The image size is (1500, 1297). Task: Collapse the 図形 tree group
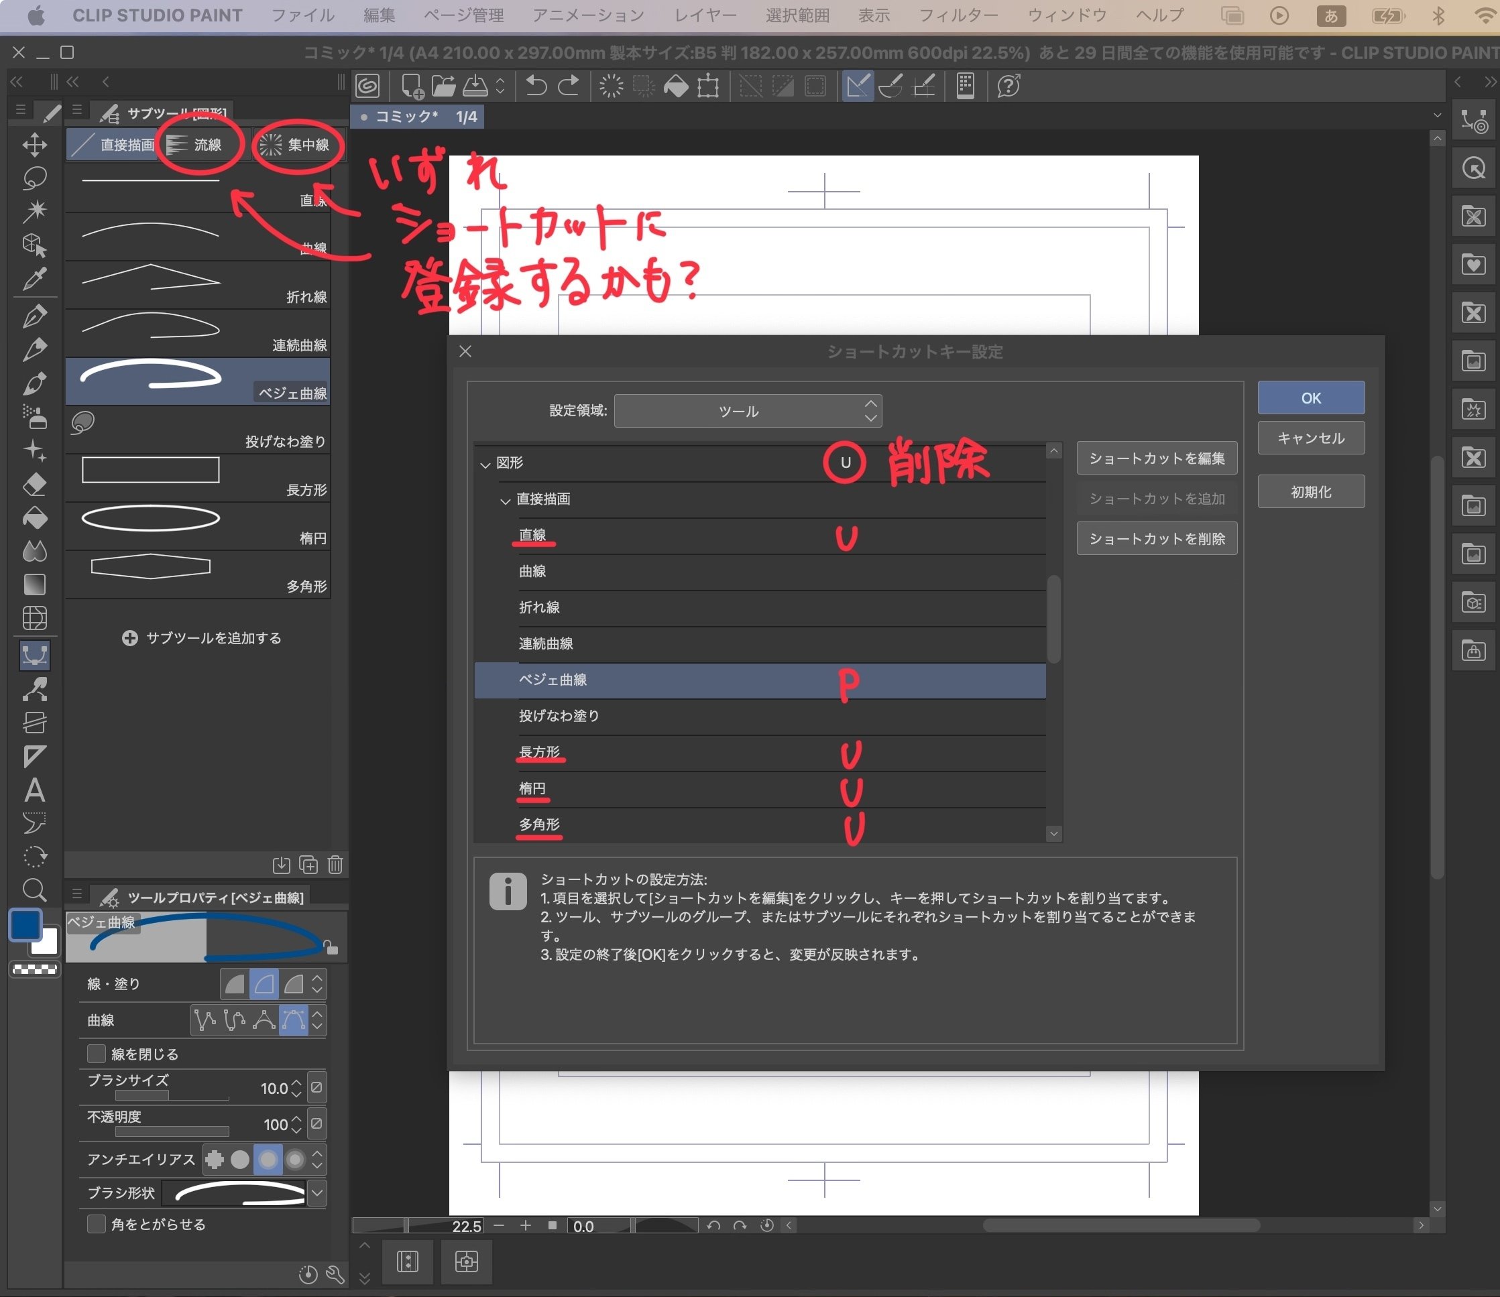coord(485,464)
